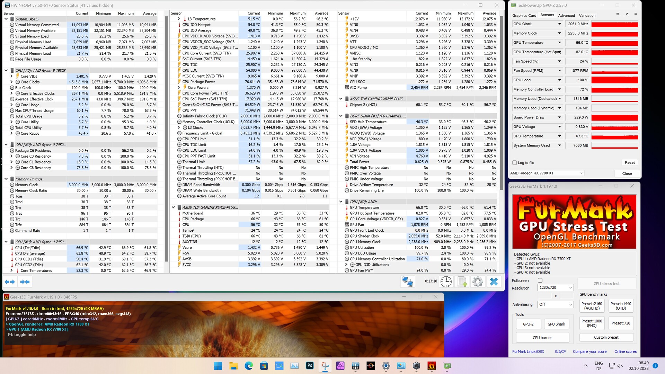
Task: Open Ryzen Master from the taskbar
Action: 371,366
